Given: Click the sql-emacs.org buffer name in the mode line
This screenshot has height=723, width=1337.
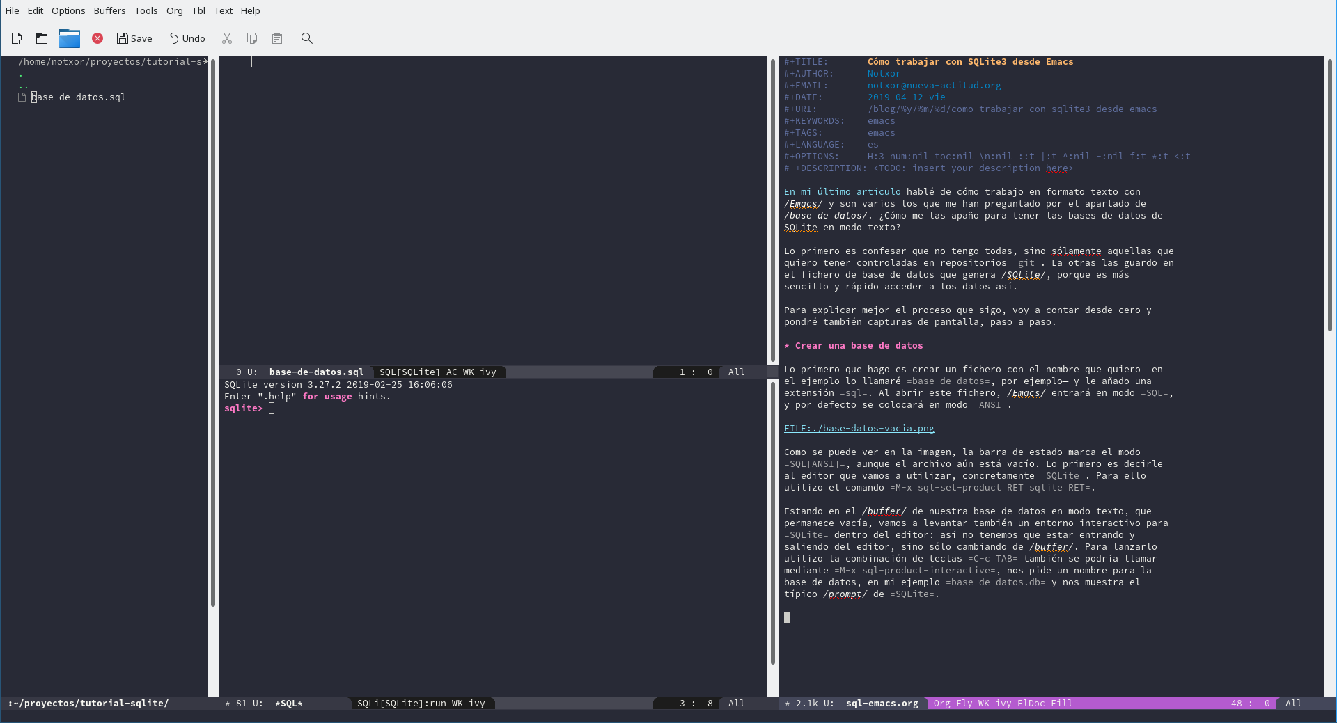Looking at the screenshot, I should (x=882, y=704).
